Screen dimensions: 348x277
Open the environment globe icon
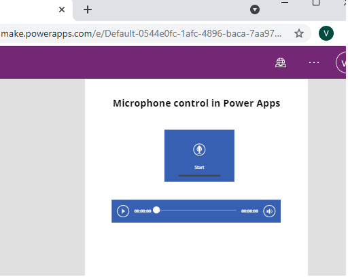tap(281, 62)
